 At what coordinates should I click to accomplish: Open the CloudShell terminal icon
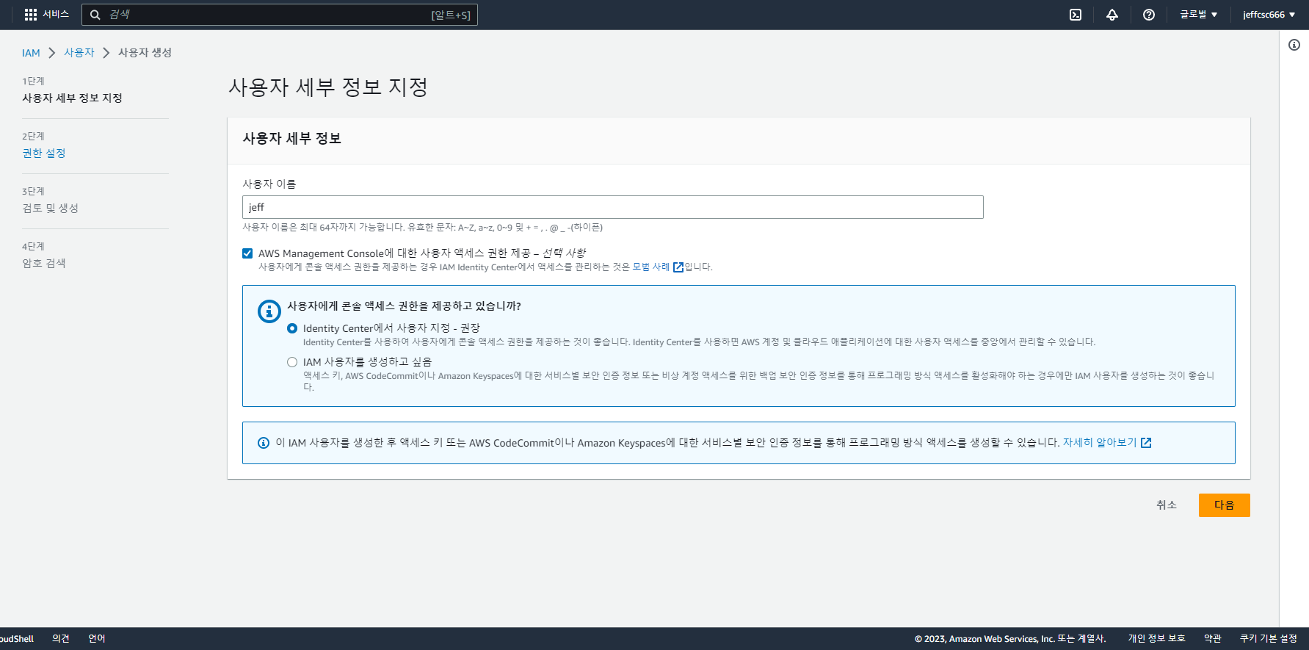(1076, 15)
